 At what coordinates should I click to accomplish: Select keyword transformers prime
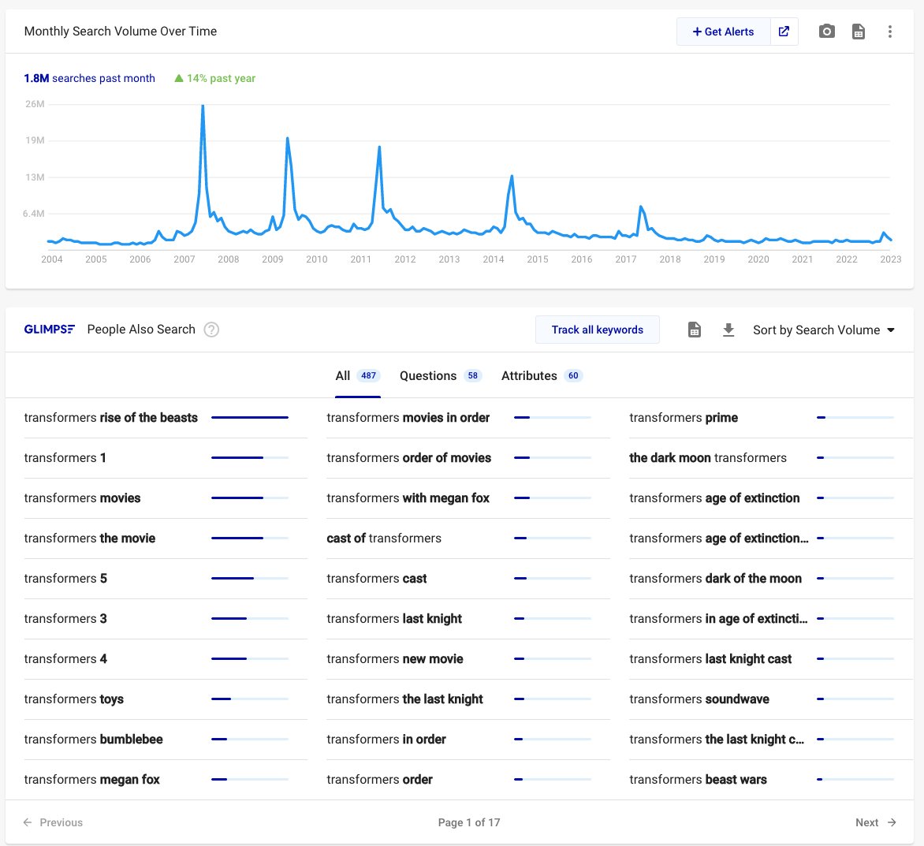(684, 418)
